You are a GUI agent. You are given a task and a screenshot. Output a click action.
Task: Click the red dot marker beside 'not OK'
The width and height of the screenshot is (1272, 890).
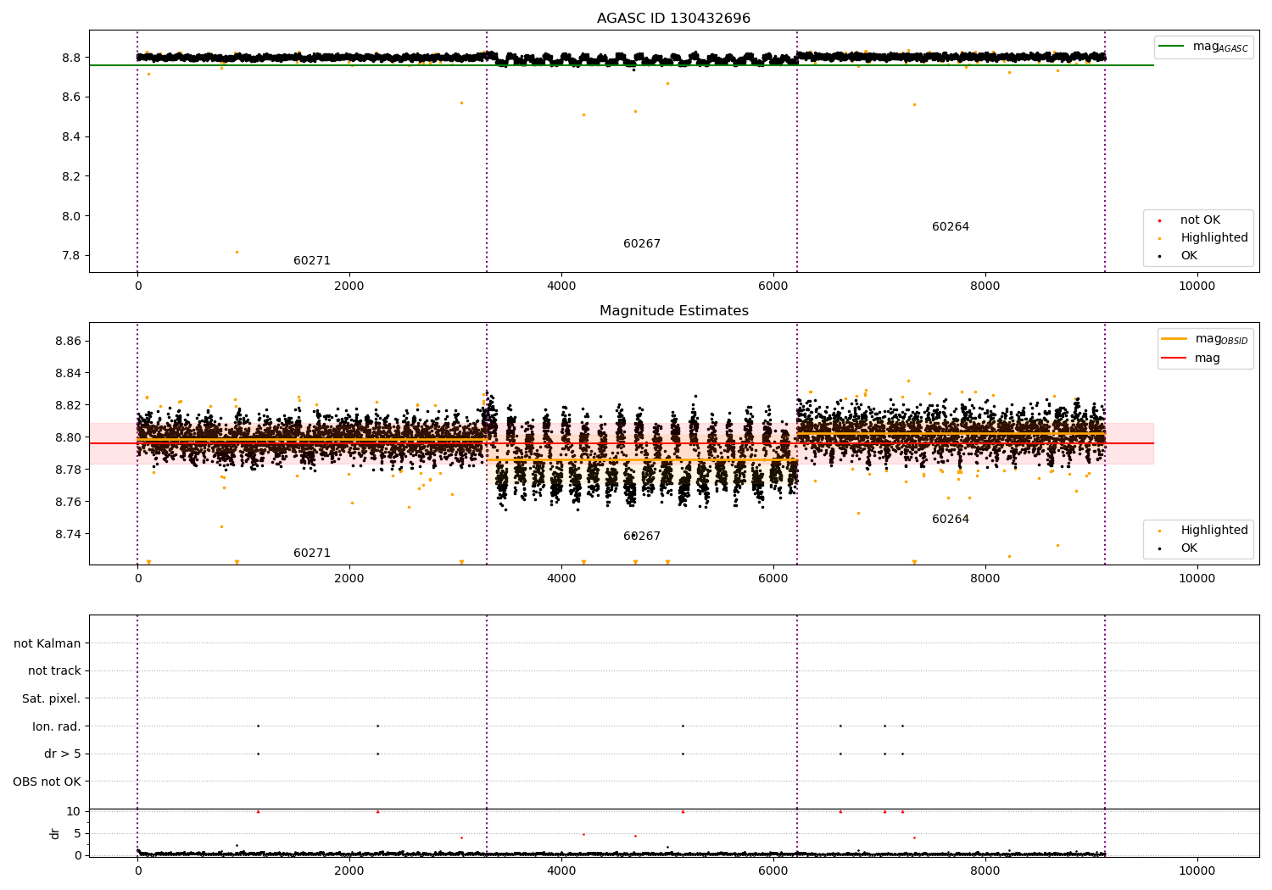coord(1159,220)
